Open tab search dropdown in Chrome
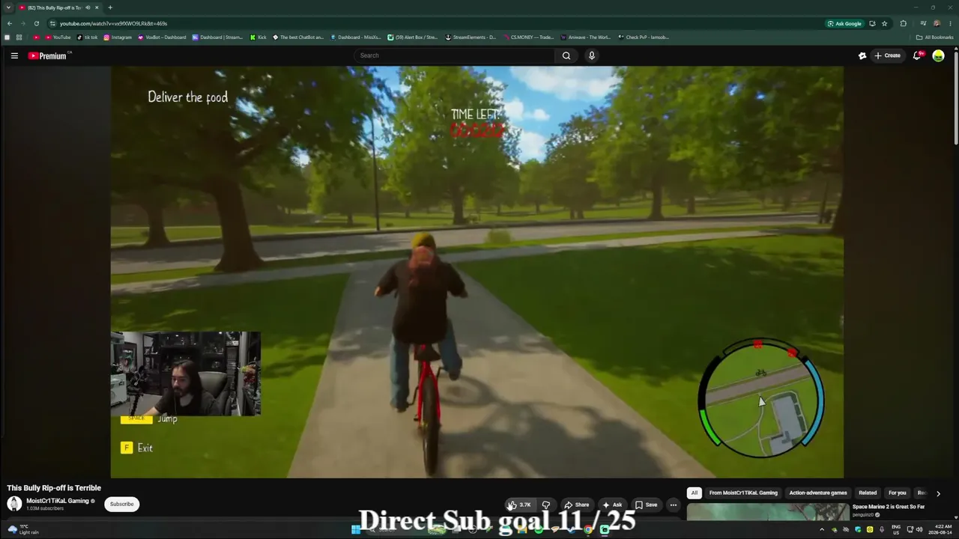Image resolution: width=959 pixels, height=539 pixels. point(7,7)
